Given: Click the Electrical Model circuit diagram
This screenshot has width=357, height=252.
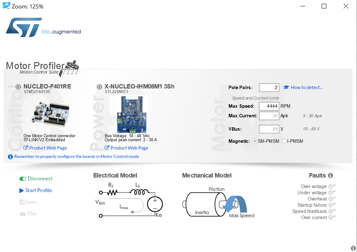Looking at the screenshot, I should pyautogui.click(x=129, y=201).
